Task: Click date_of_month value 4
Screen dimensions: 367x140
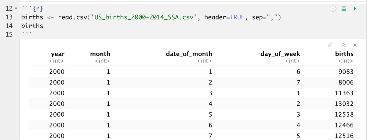Action: [210, 104]
